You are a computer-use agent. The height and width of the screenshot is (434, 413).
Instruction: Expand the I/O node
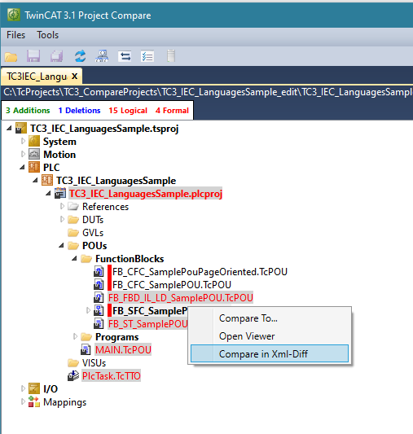coord(23,388)
